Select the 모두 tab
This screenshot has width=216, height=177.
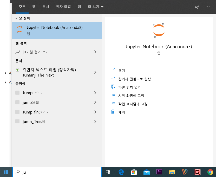pyautogui.click(x=22, y=7)
